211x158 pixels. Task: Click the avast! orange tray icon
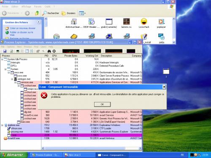tap(196, 155)
